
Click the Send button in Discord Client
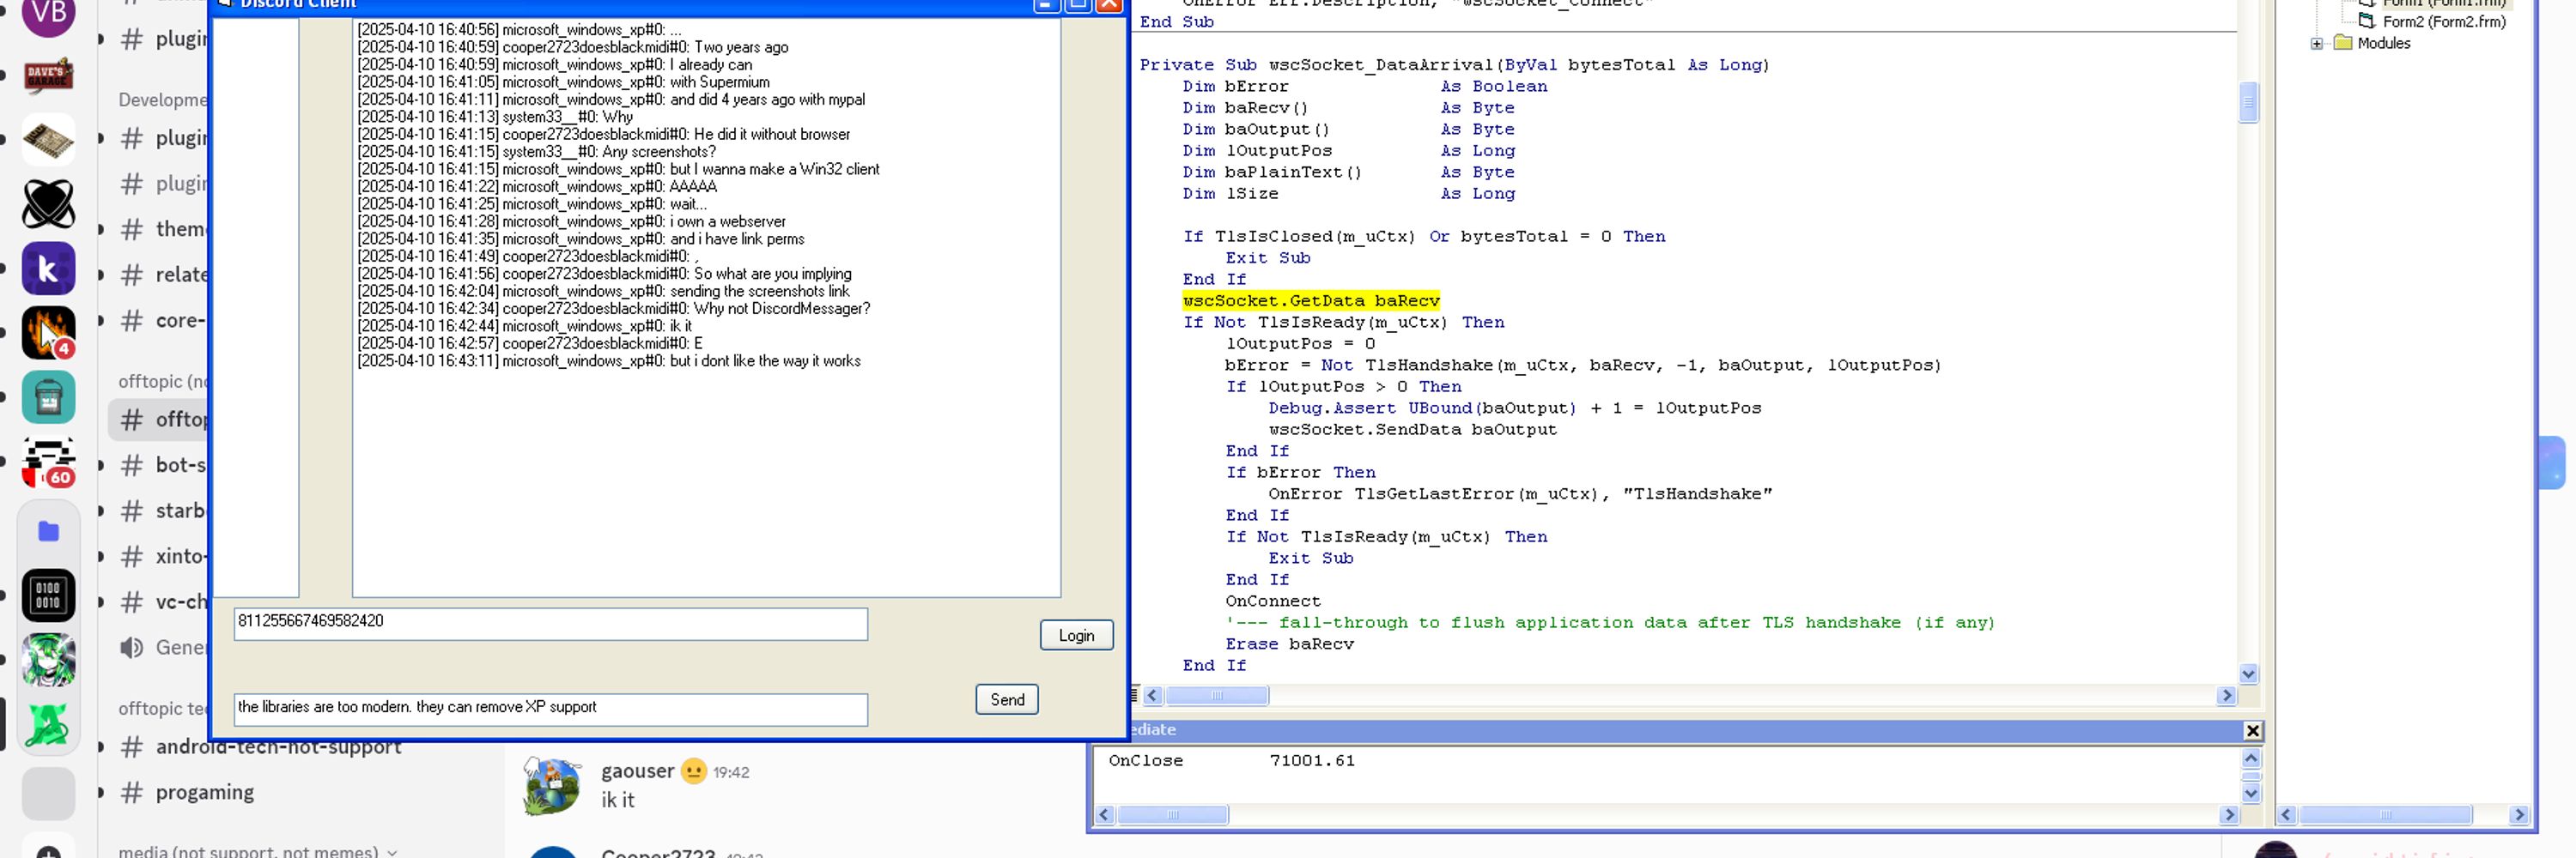(x=1007, y=699)
